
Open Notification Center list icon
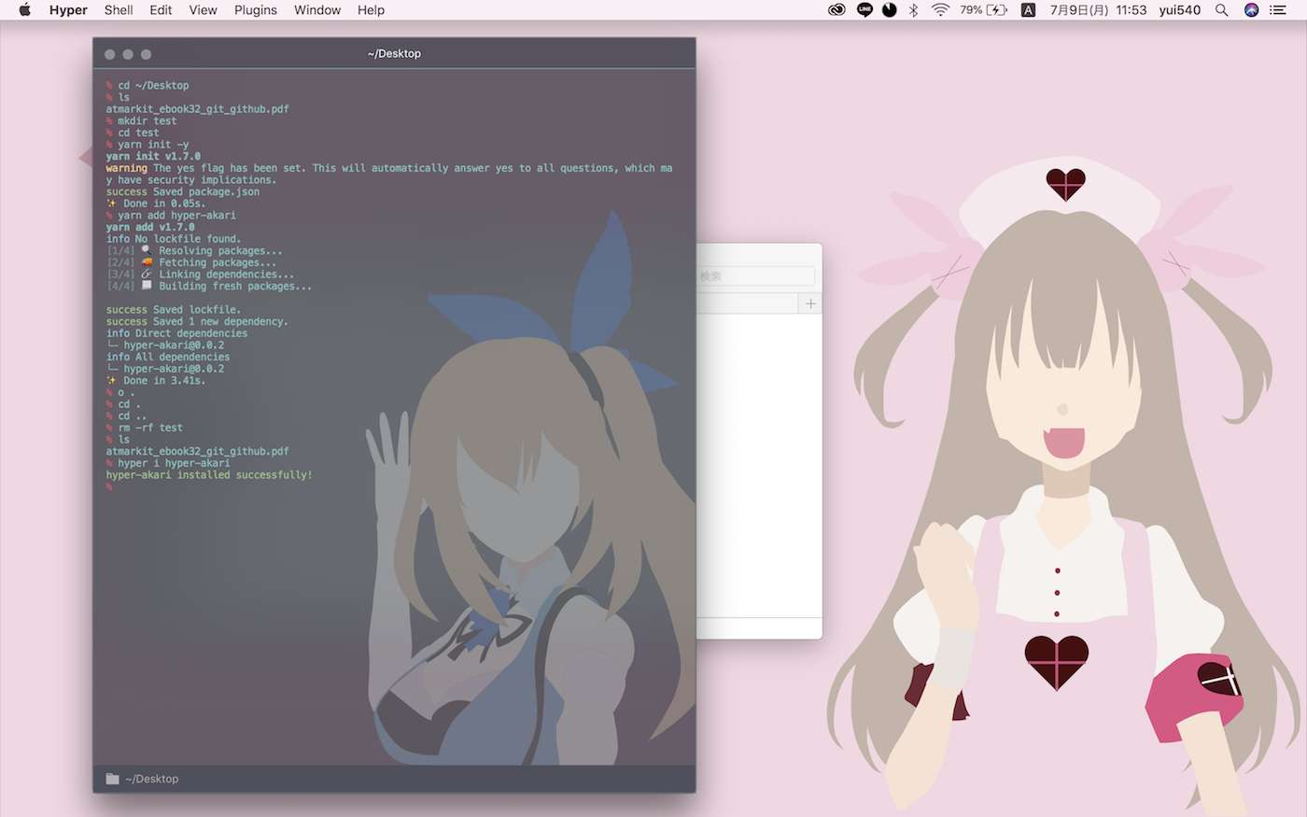pos(1279,10)
